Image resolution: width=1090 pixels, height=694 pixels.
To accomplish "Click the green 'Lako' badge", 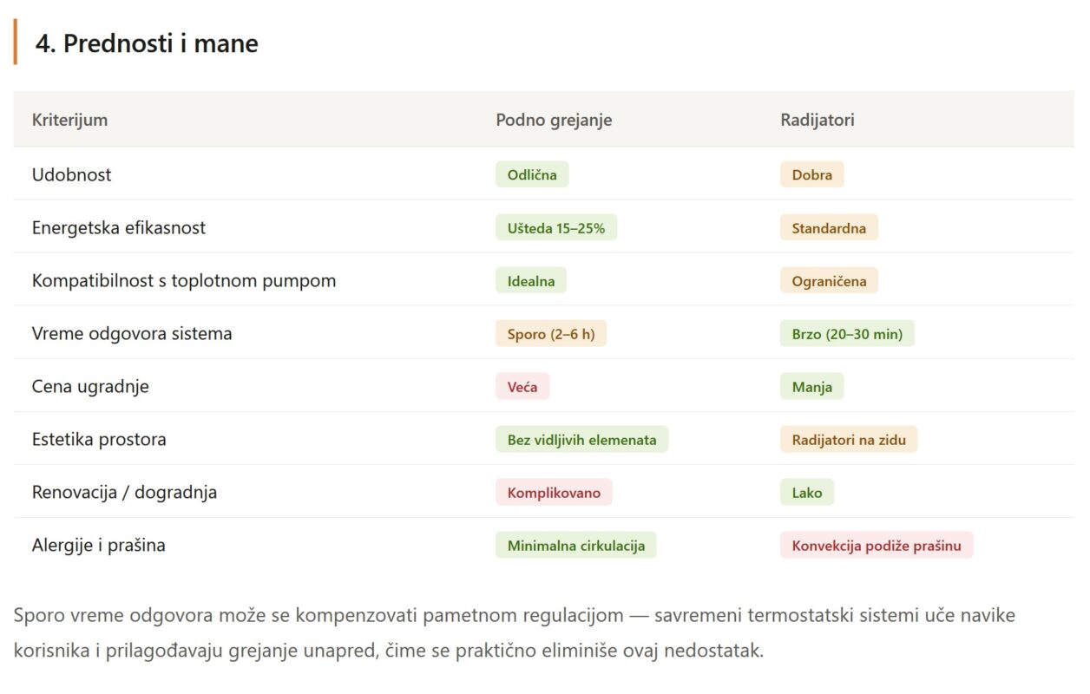I will [807, 493].
